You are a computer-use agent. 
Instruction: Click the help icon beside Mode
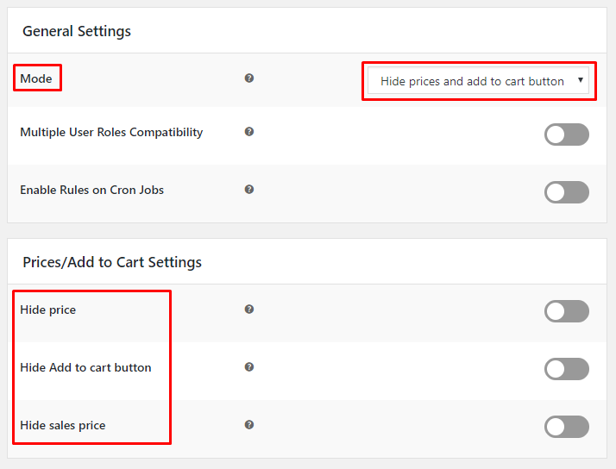(x=249, y=78)
